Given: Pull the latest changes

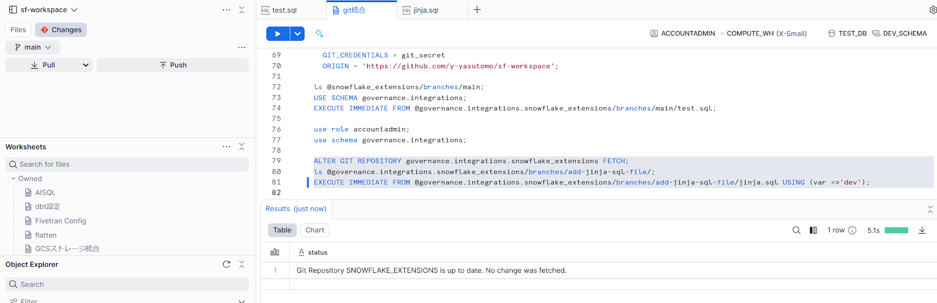Looking at the screenshot, I should coord(43,65).
